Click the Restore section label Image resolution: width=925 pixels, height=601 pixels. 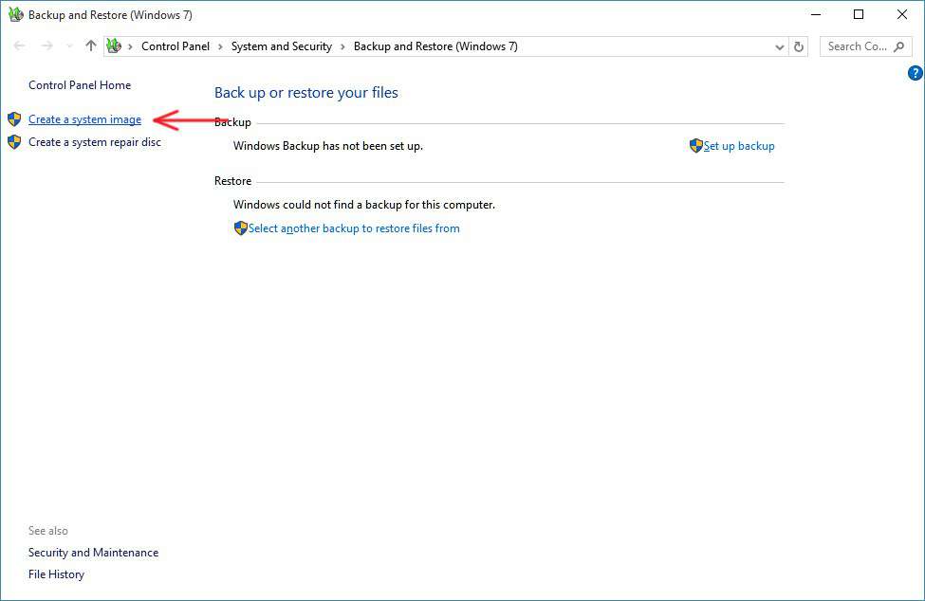(x=233, y=181)
